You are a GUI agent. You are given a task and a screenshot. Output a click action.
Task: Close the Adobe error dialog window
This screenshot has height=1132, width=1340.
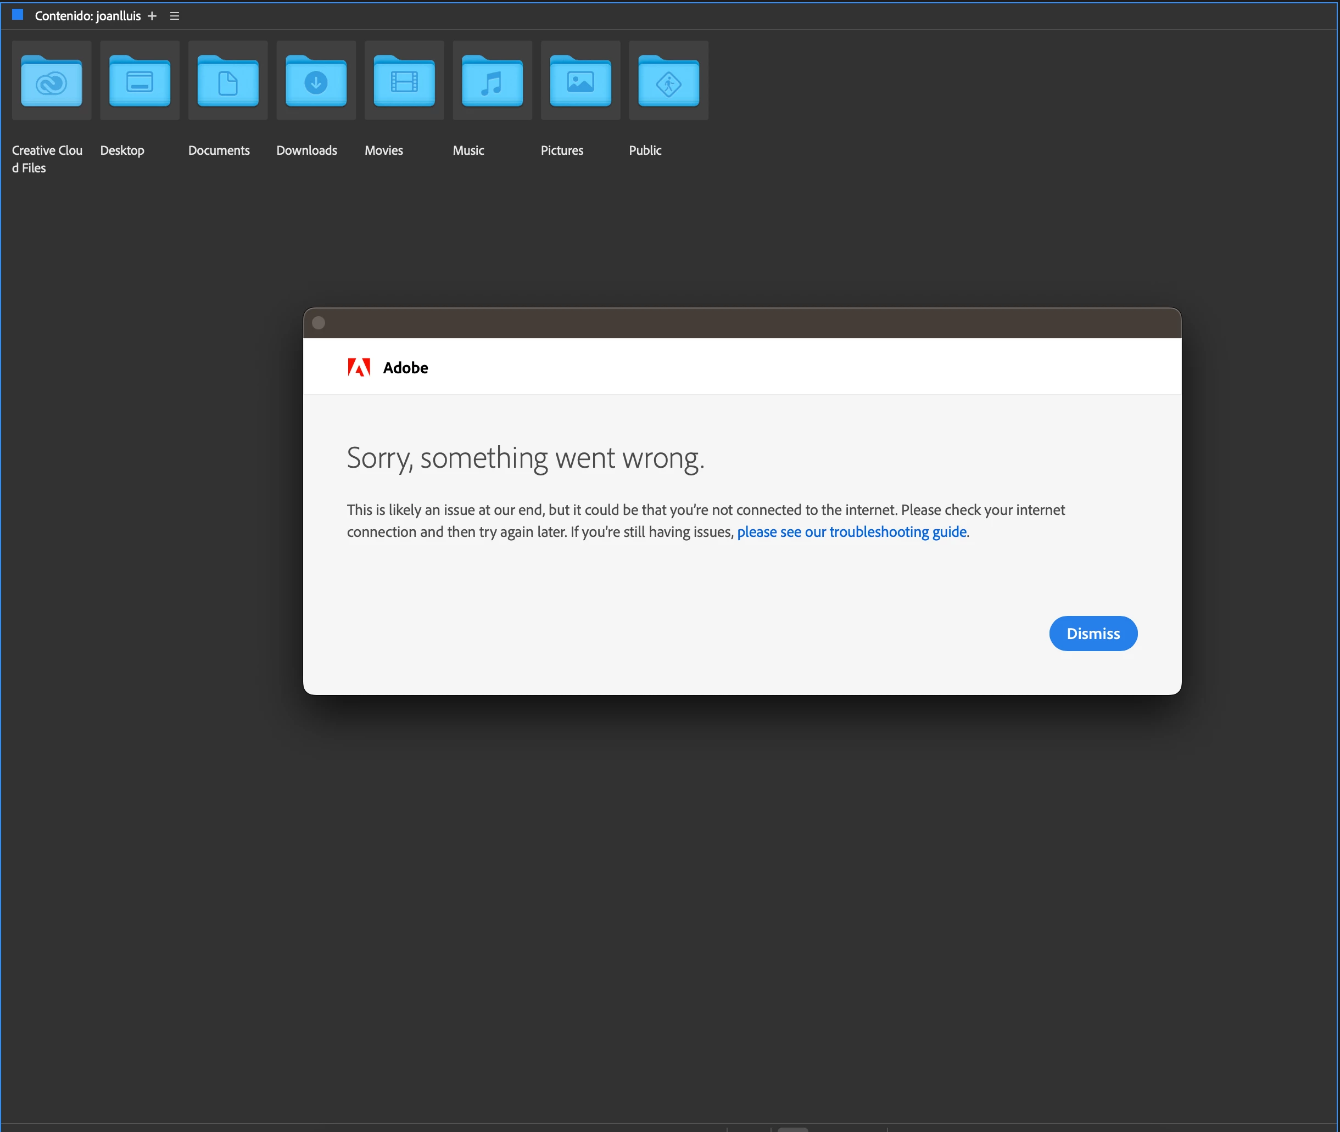(319, 323)
